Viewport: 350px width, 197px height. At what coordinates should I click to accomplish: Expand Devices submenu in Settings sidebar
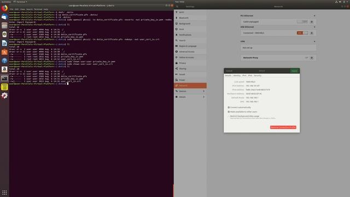(x=190, y=91)
